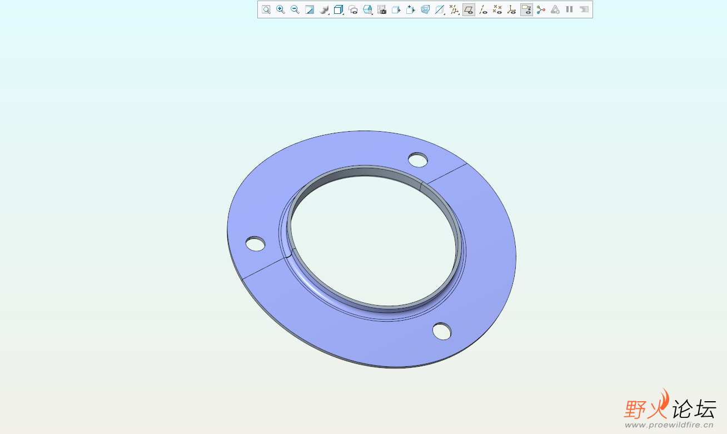Click the camera snapshot list icon
Viewport: 727px width, 434px height.
click(382, 9)
